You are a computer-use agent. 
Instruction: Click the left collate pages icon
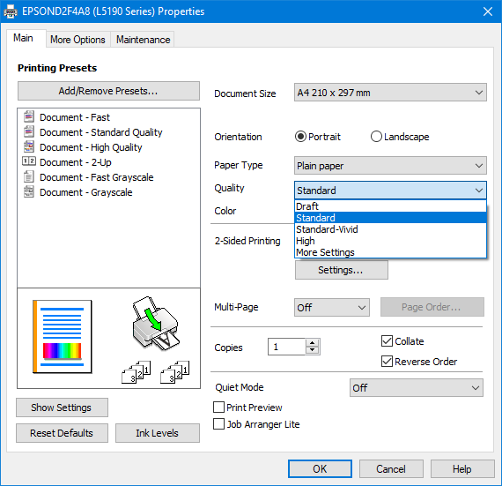tap(136, 372)
